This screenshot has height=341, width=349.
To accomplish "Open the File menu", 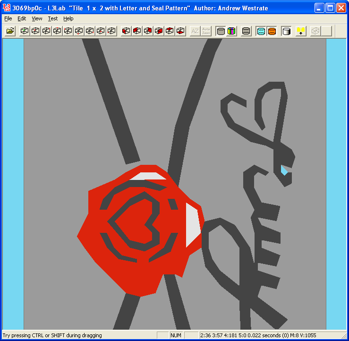I will point(8,18).
